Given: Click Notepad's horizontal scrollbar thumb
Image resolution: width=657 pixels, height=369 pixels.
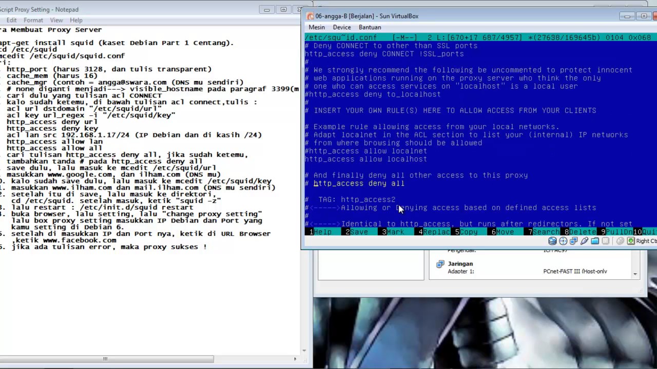Looking at the screenshot, I should (107, 359).
